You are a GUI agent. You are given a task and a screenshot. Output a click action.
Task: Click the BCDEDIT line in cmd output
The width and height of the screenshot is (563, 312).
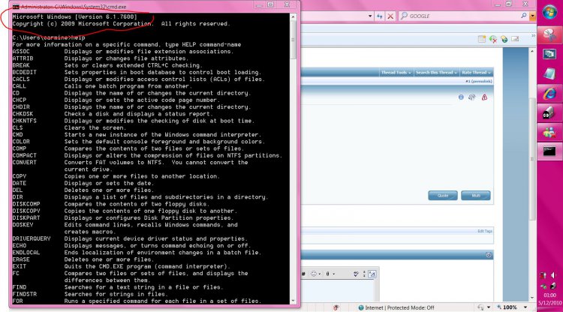(x=137, y=73)
